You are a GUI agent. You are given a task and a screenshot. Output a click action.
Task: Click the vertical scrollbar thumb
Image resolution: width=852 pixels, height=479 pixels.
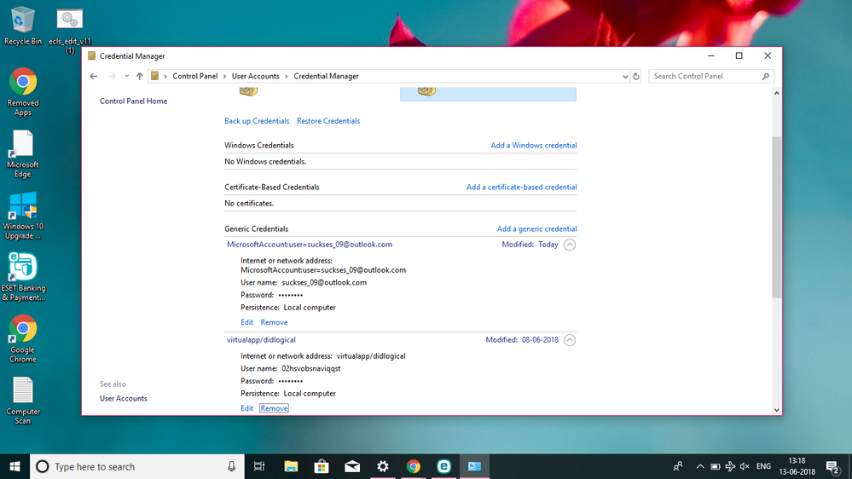point(776,217)
